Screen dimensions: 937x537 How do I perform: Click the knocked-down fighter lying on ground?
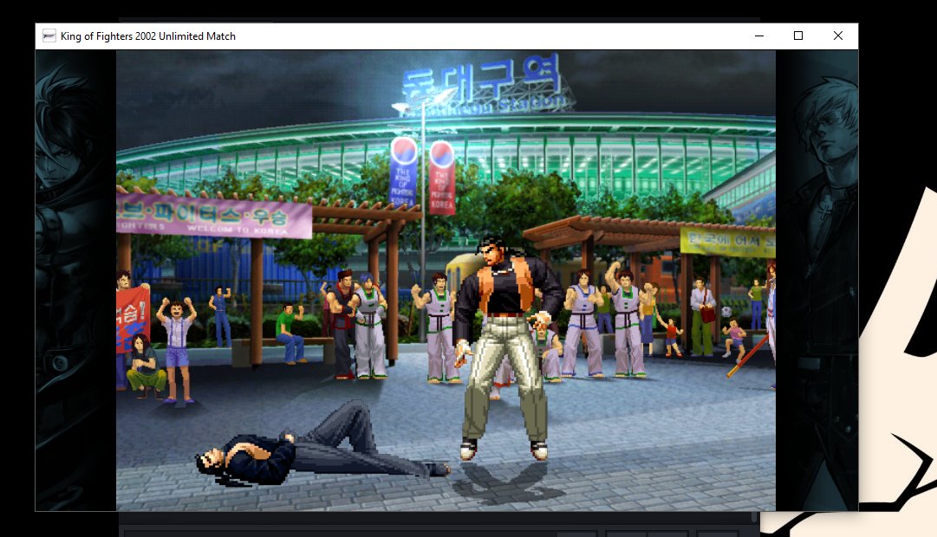pos(322,445)
